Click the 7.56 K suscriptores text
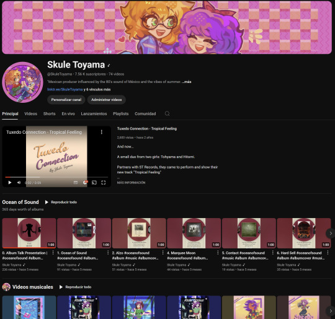 pos(90,74)
